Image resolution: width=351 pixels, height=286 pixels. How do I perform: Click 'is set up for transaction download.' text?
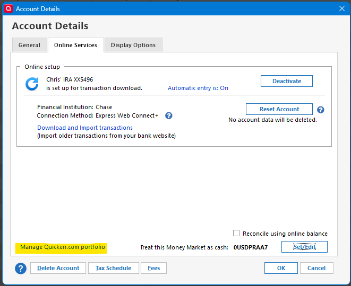94,88
